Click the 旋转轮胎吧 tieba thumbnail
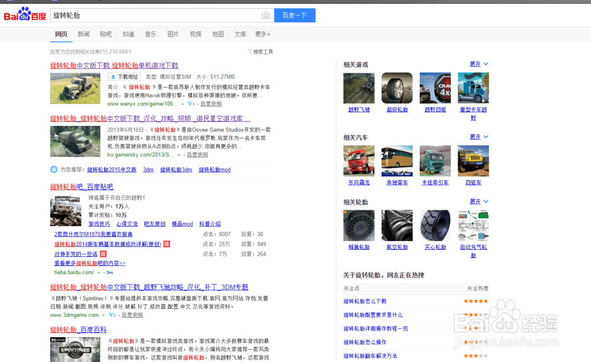 click(x=66, y=211)
